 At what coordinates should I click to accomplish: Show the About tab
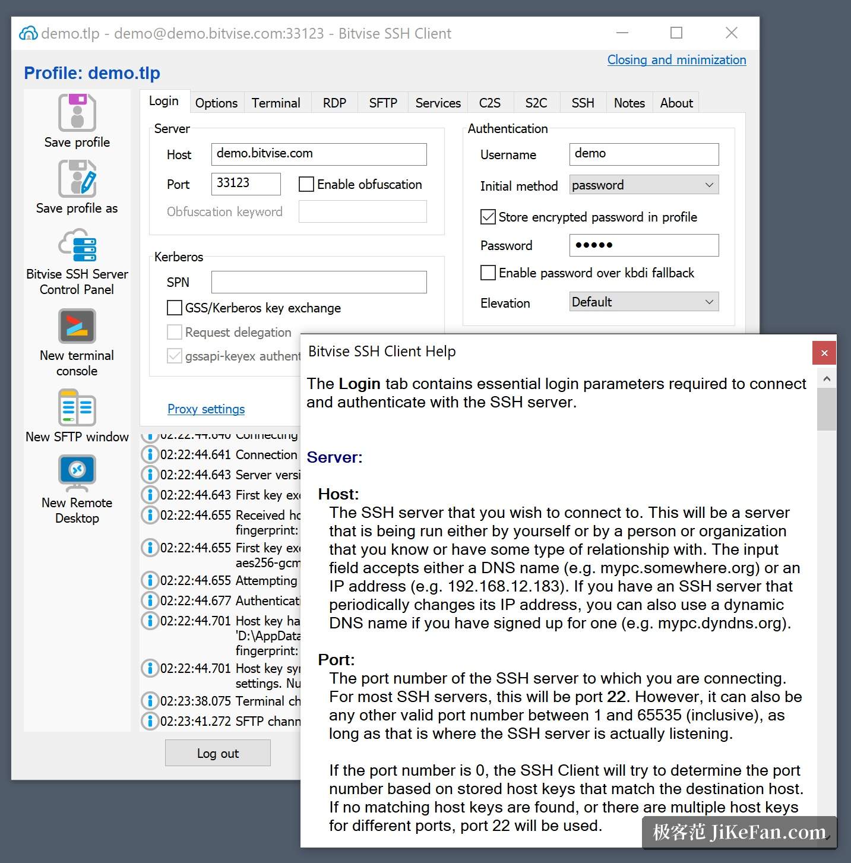676,103
